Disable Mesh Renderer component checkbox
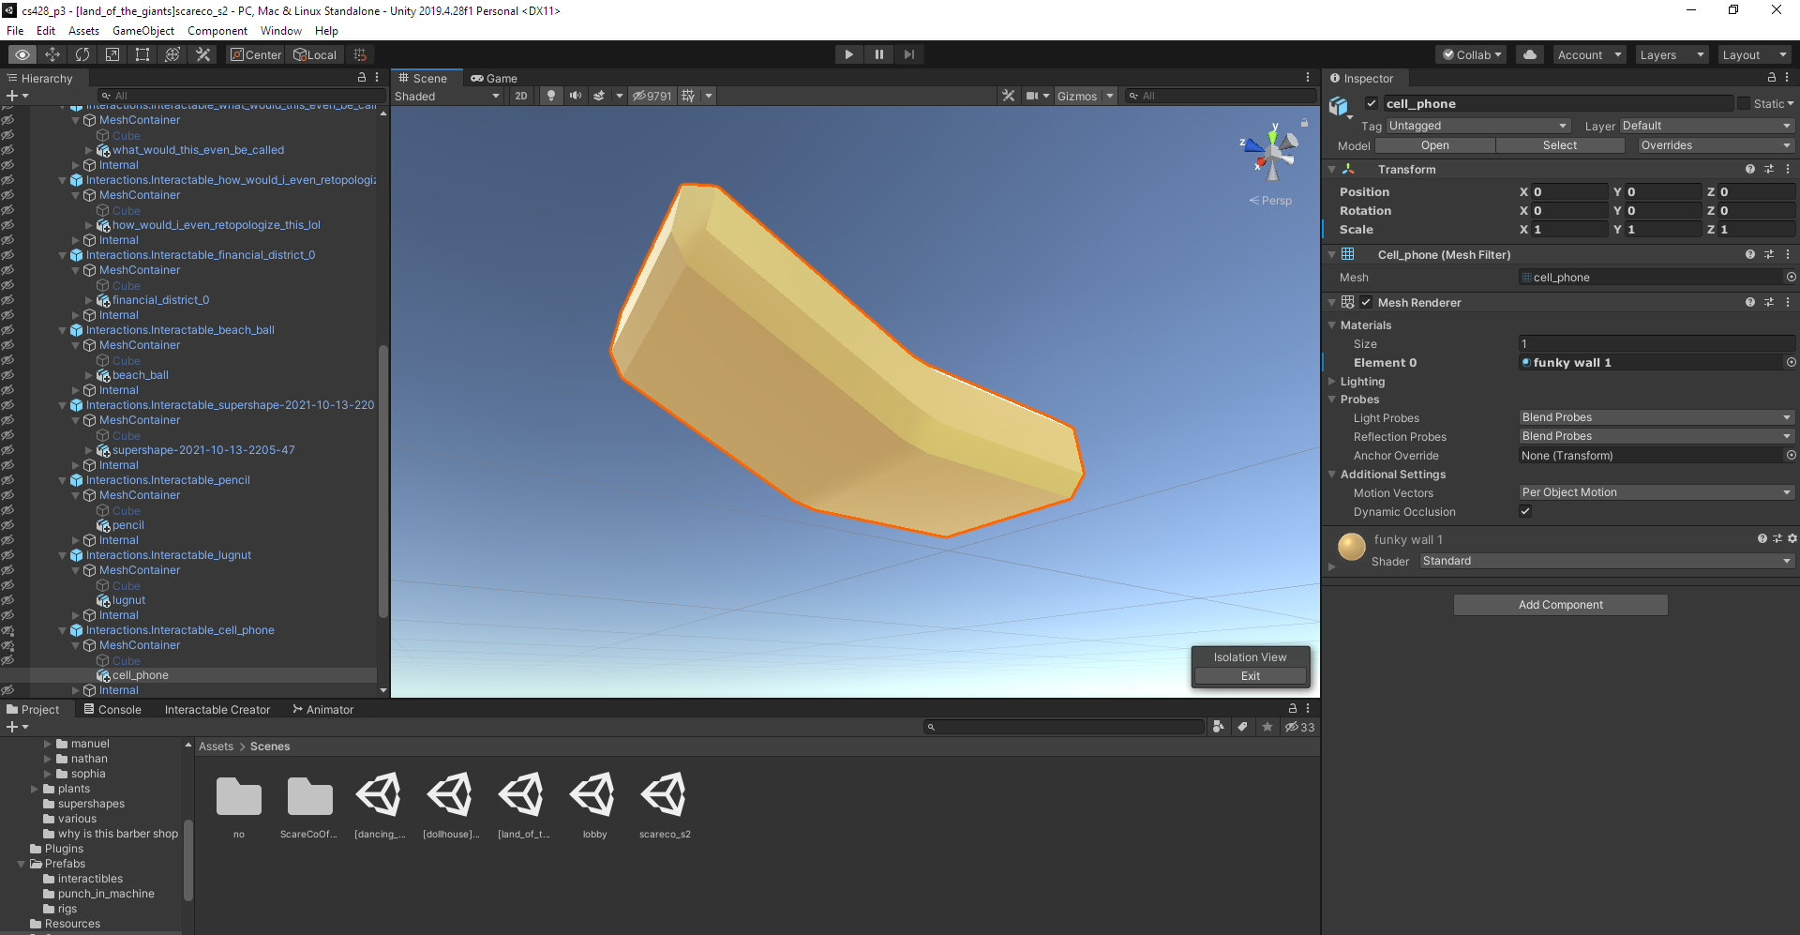 coord(1366,302)
